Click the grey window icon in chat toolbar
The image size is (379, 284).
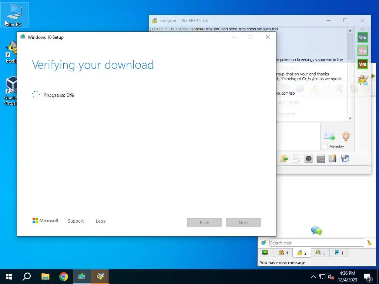[x=321, y=159]
